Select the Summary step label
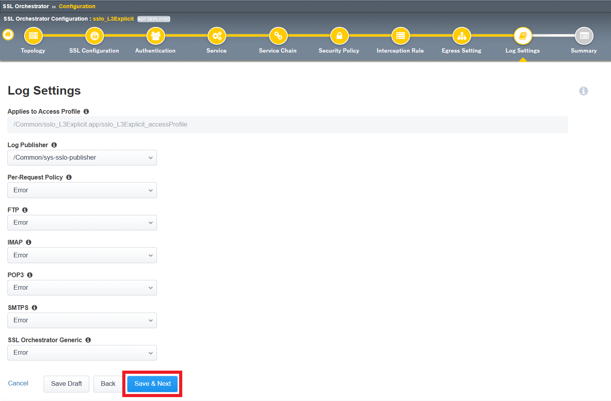611x401 pixels. (x=584, y=51)
